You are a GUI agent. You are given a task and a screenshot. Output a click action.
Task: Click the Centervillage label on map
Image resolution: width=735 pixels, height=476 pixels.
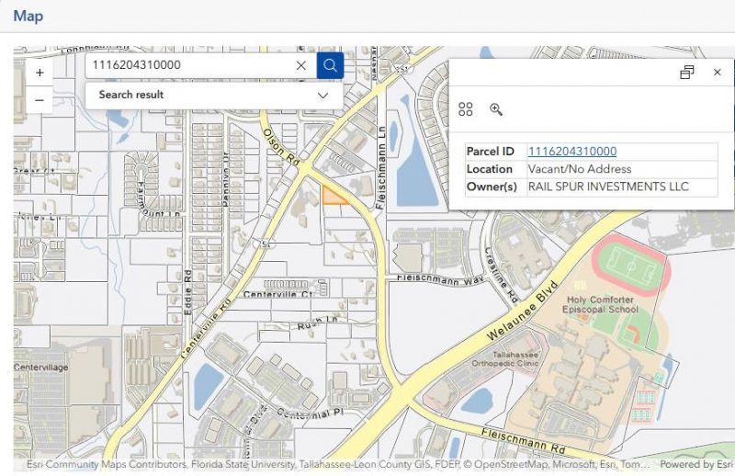41,367
